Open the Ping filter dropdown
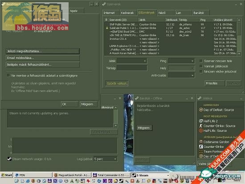 point(181,61)
